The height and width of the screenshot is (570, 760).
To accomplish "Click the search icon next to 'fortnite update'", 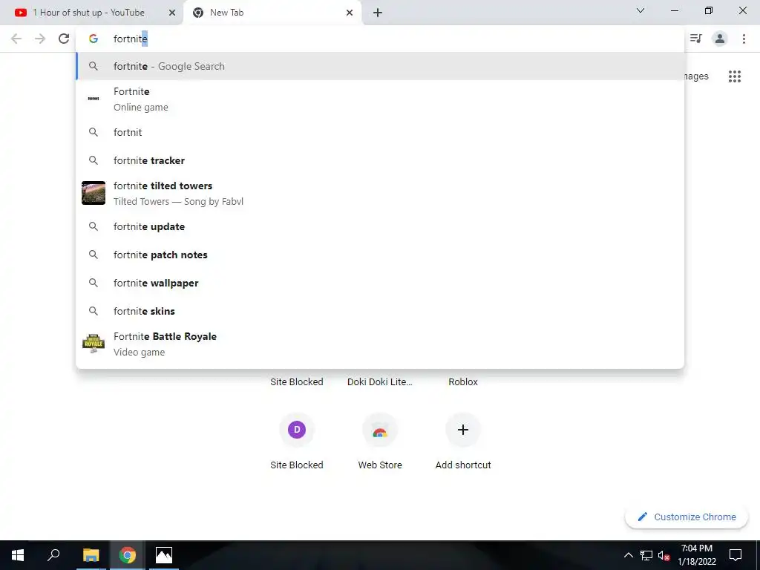I will [94, 226].
